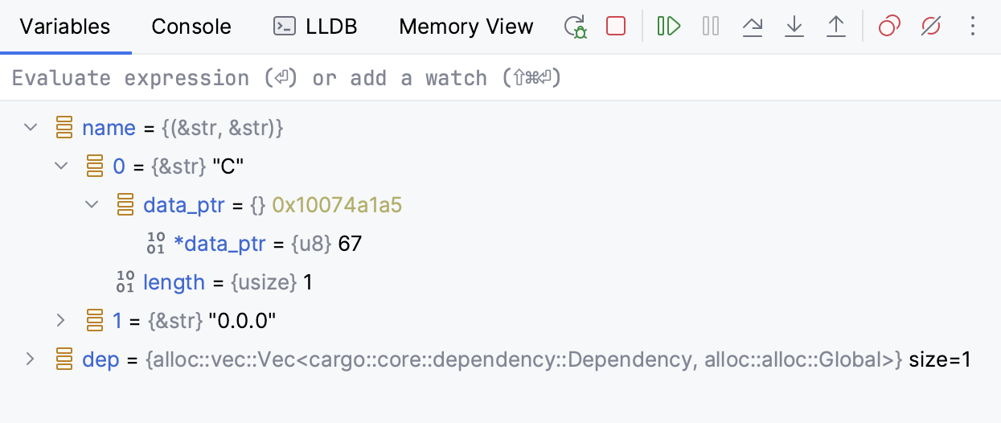1001x423 pixels.
Task: Click the Rerun debug session icon
Action: (x=576, y=27)
